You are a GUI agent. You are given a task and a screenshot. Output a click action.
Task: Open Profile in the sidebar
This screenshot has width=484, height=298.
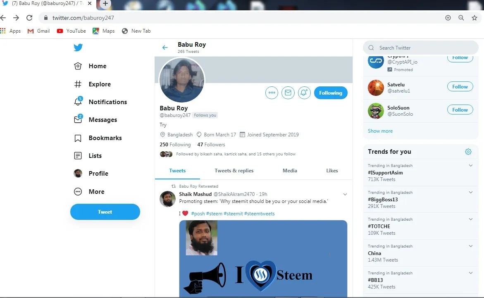click(x=91, y=174)
